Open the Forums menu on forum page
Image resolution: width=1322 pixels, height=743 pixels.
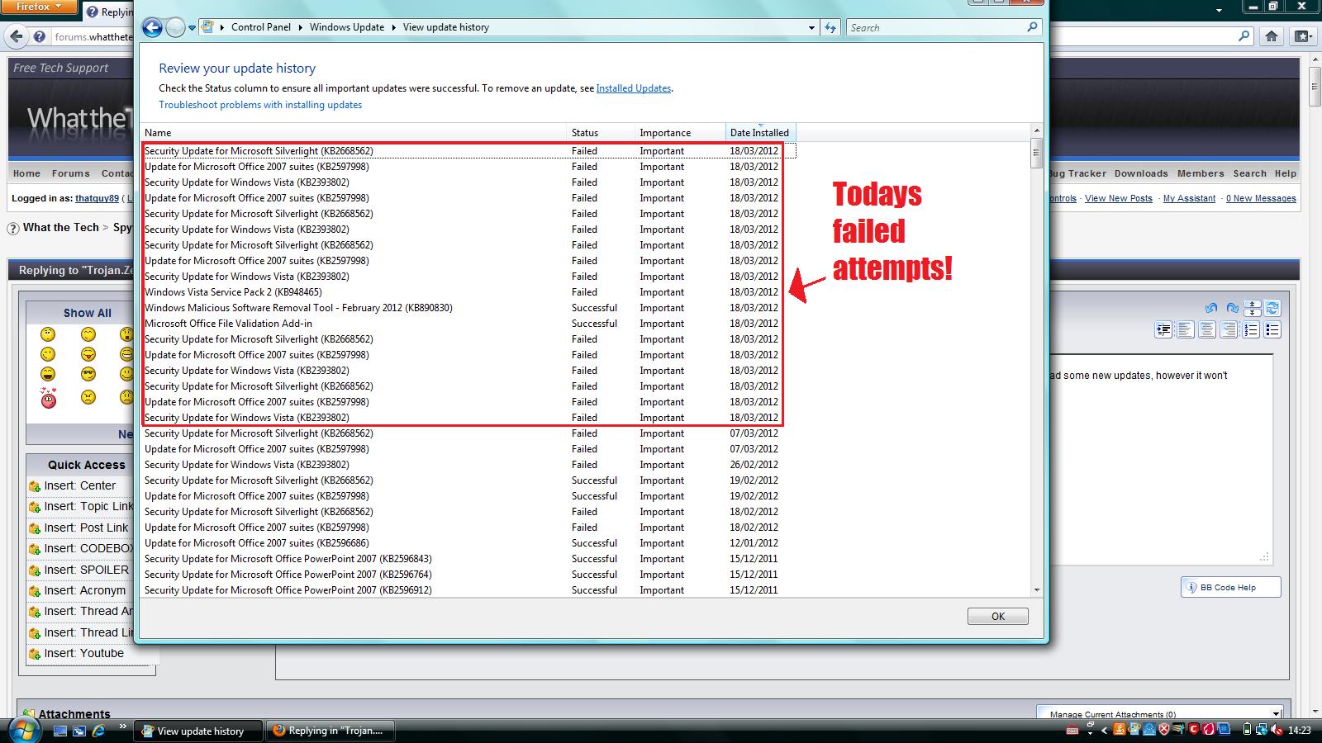point(70,173)
